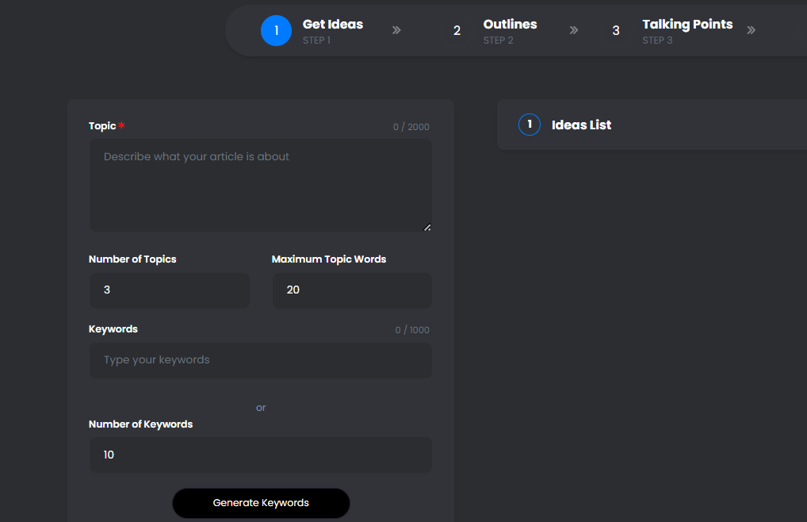
Task: Click the double chevron after Talking Points
Action: click(x=751, y=30)
